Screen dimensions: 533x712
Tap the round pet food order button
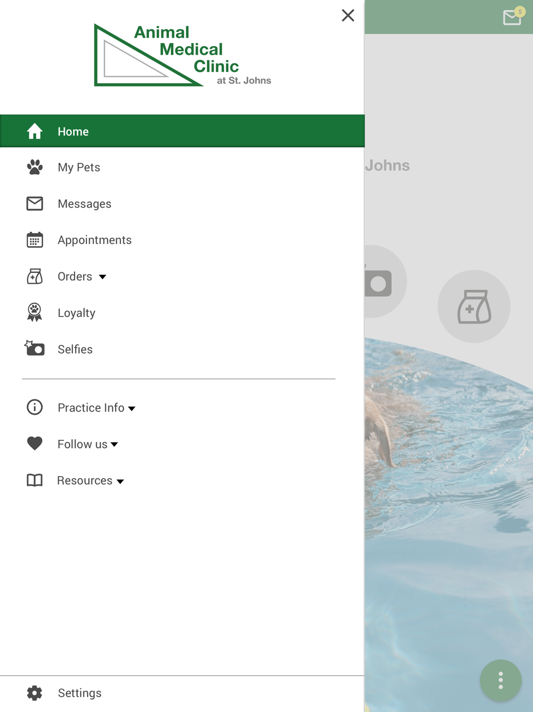pyautogui.click(x=474, y=306)
